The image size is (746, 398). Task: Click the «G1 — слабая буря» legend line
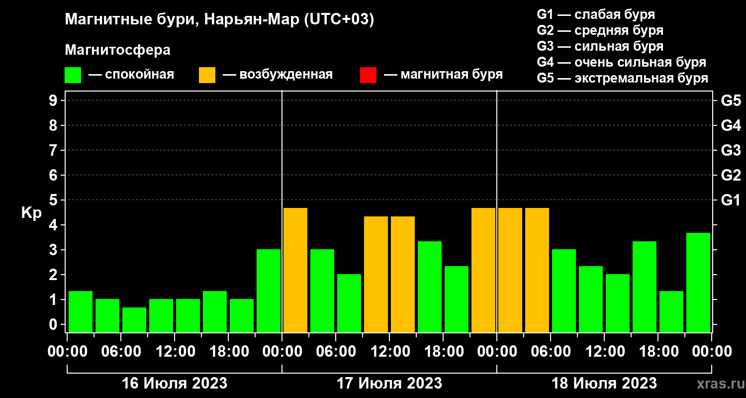point(596,14)
